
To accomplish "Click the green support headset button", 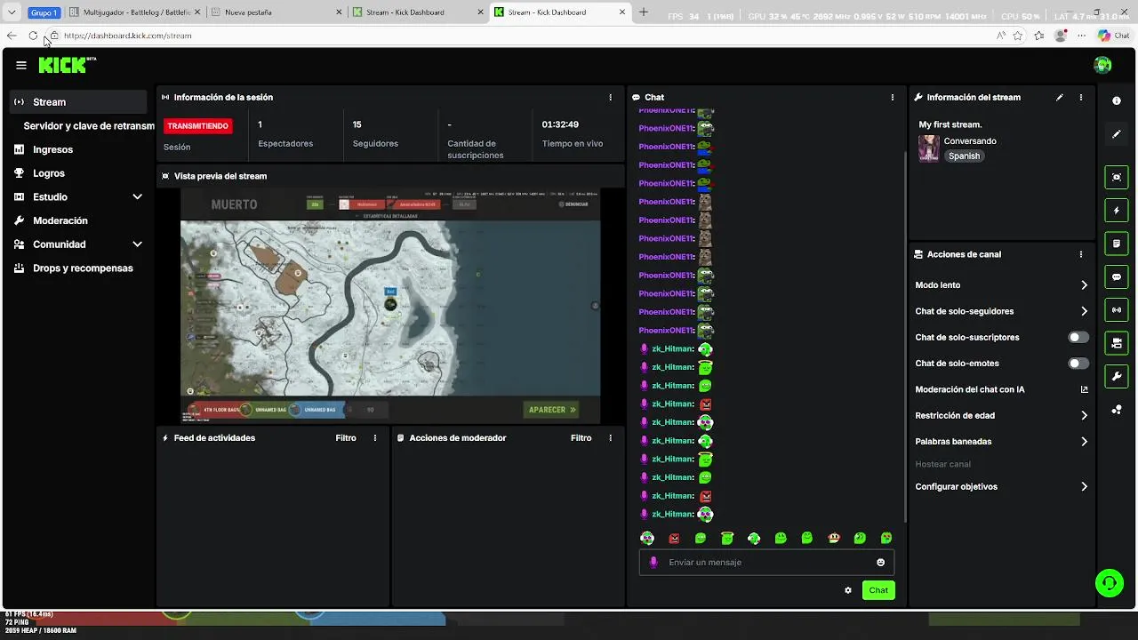I will click(1109, 583).
